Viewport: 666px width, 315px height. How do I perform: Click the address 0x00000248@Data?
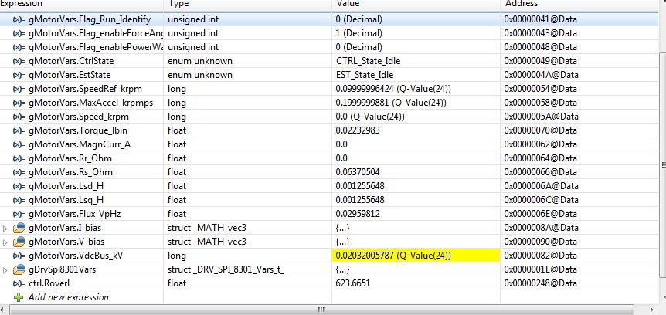point(540,283)
